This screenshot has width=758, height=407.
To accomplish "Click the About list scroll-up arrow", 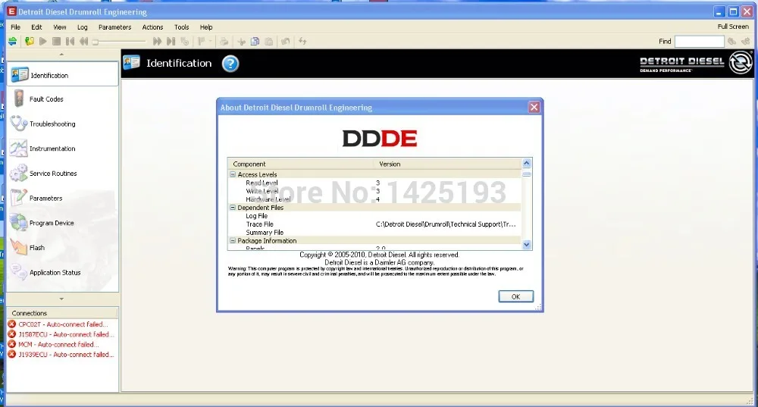I will point(527,163).
